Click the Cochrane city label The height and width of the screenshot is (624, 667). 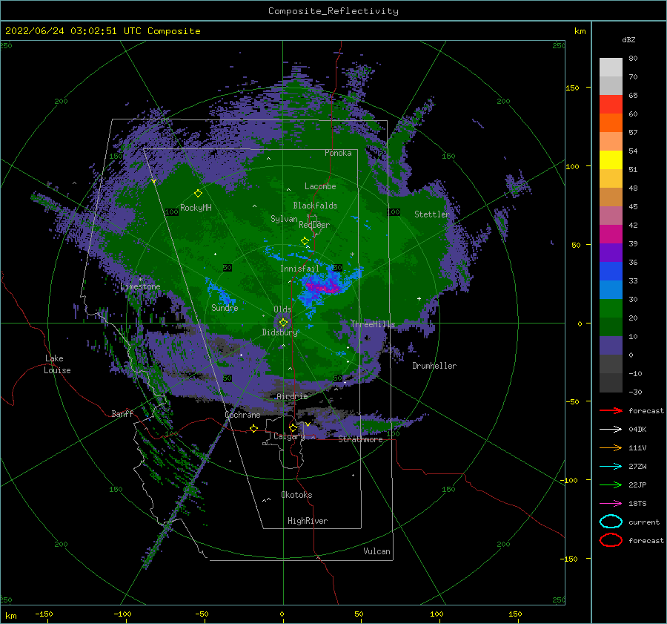pyautogui.click(x=242, y=415)
